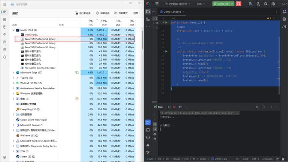288x162 pixels.
Task: Open Details page in Task Manager sidebar
Action: 4,49
